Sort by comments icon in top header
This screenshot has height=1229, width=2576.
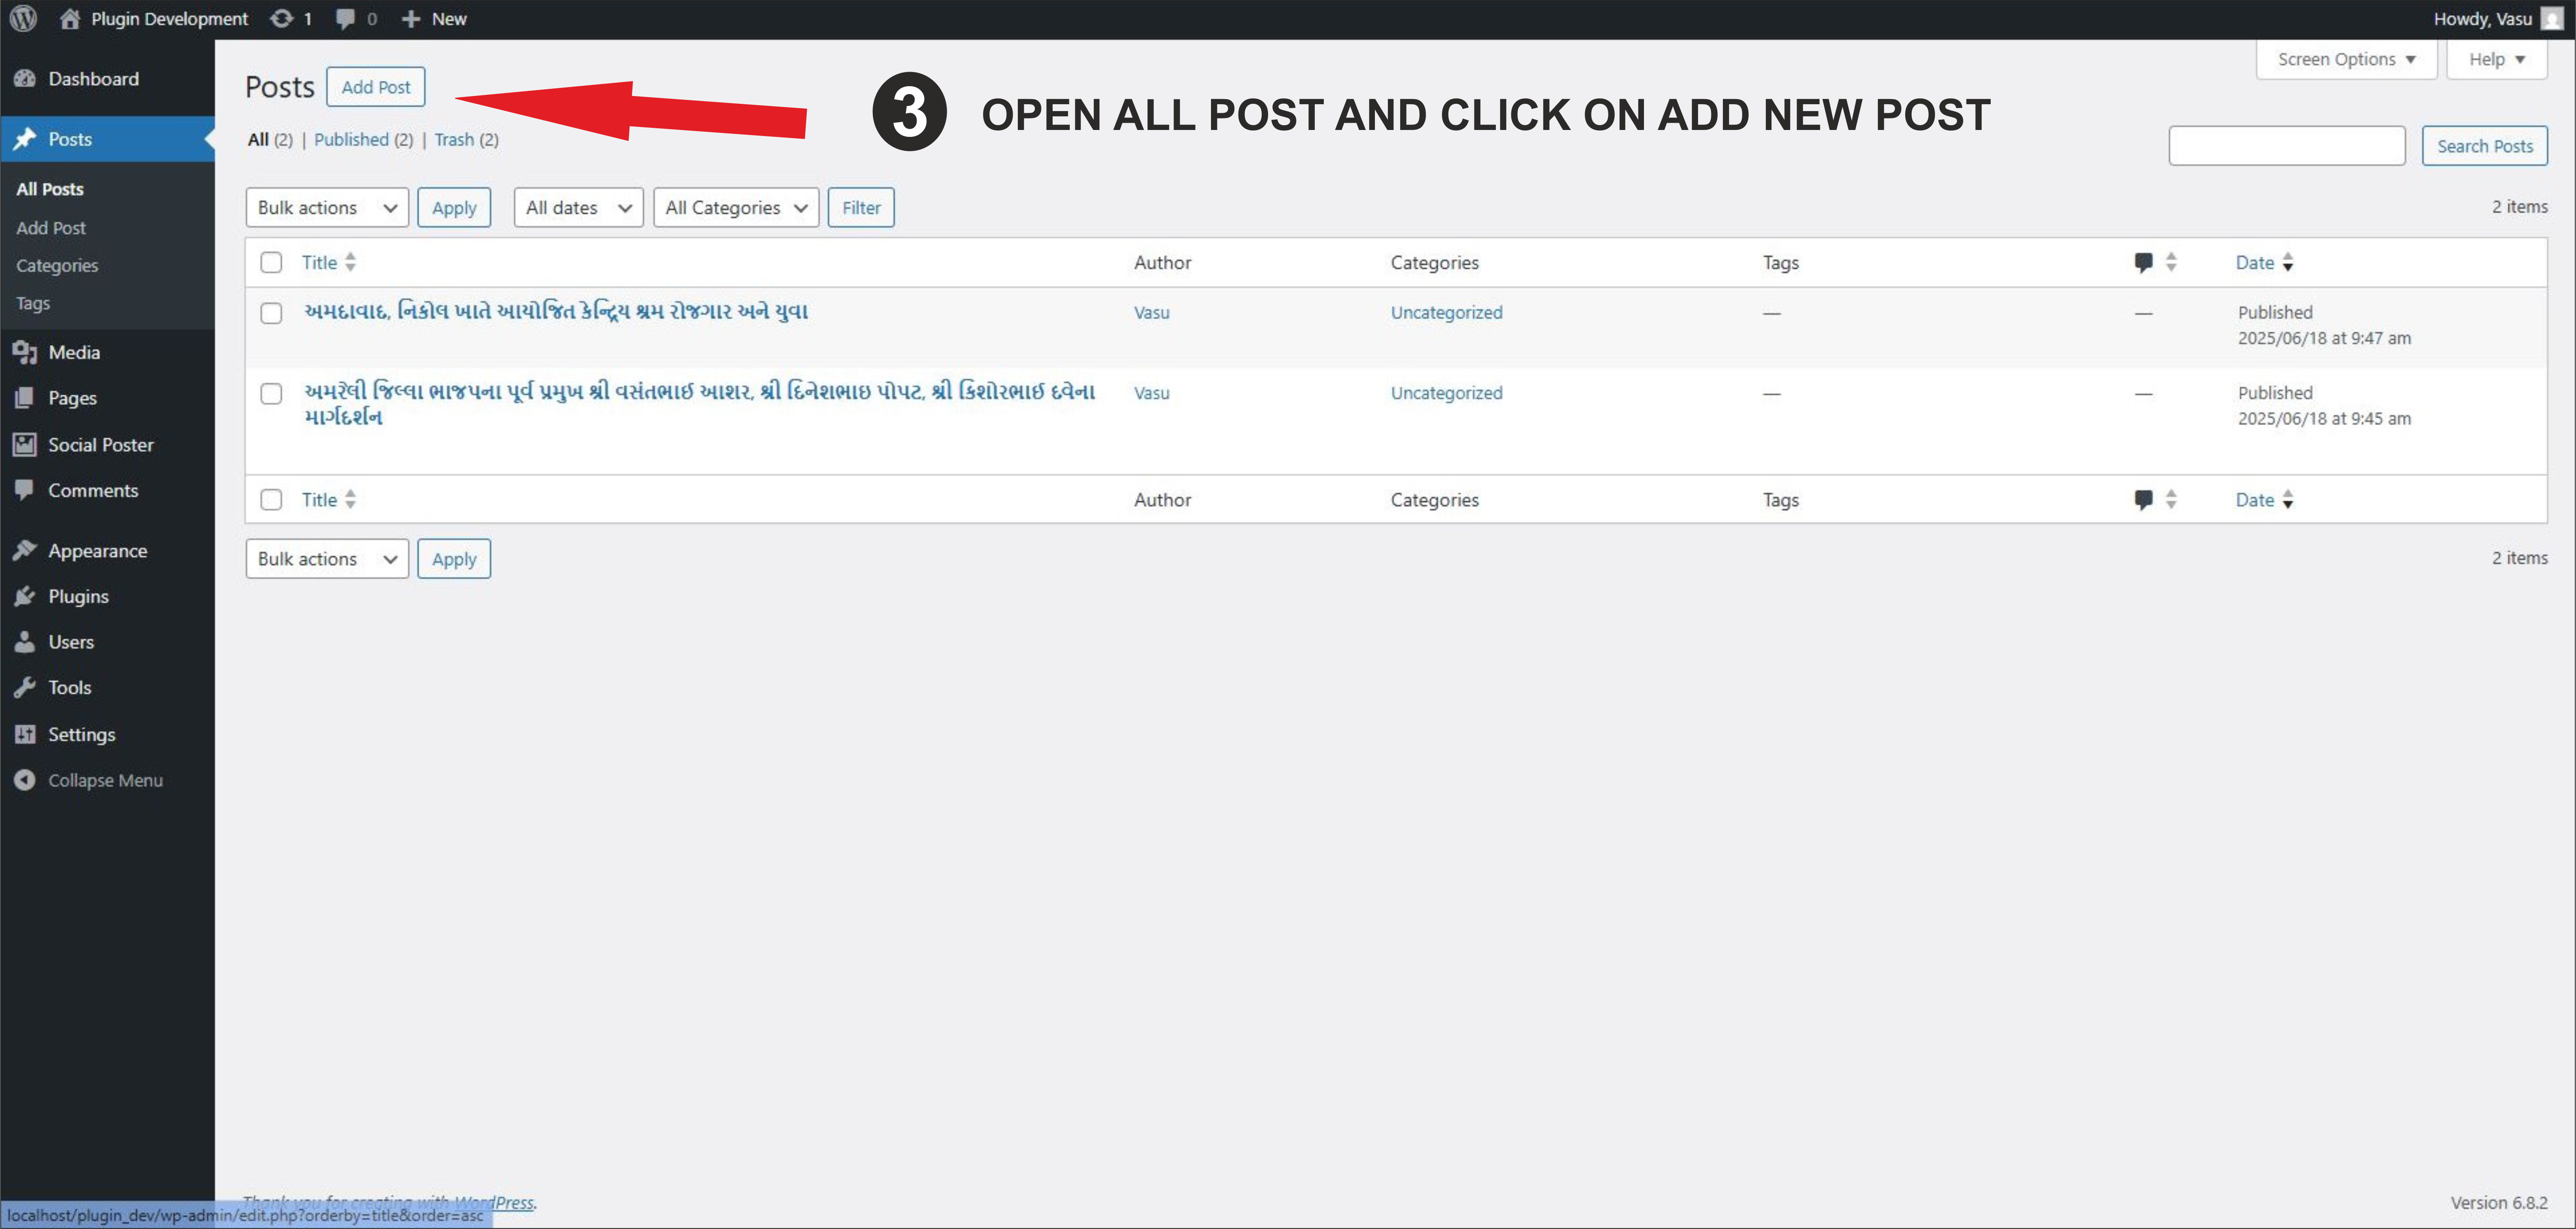tap(2143, 262)
